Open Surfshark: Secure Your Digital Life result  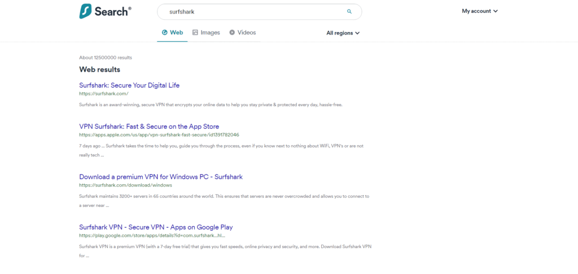129,85
